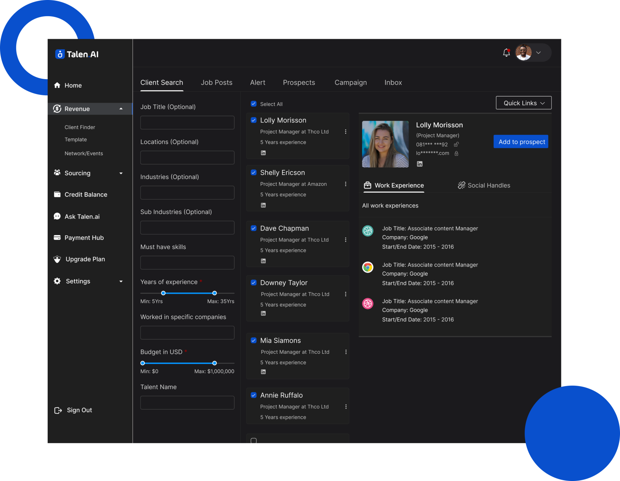Switch to Prospects tab
The image size is (620, 481).
pos(299,82)
